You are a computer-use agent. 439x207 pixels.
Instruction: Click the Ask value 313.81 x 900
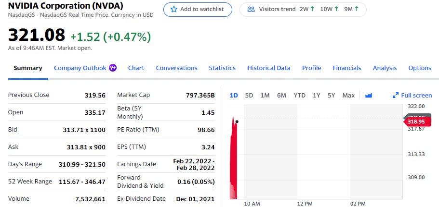click(x=86, y=147)
